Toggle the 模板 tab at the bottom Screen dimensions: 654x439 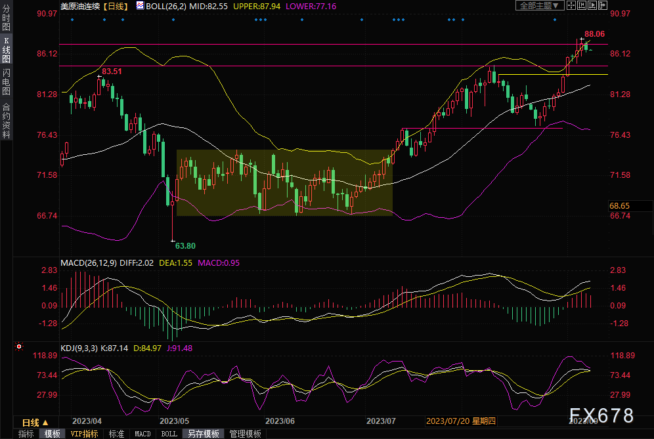point(53,434)
